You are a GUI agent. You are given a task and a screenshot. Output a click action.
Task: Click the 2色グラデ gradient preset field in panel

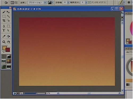pos(129,52)
